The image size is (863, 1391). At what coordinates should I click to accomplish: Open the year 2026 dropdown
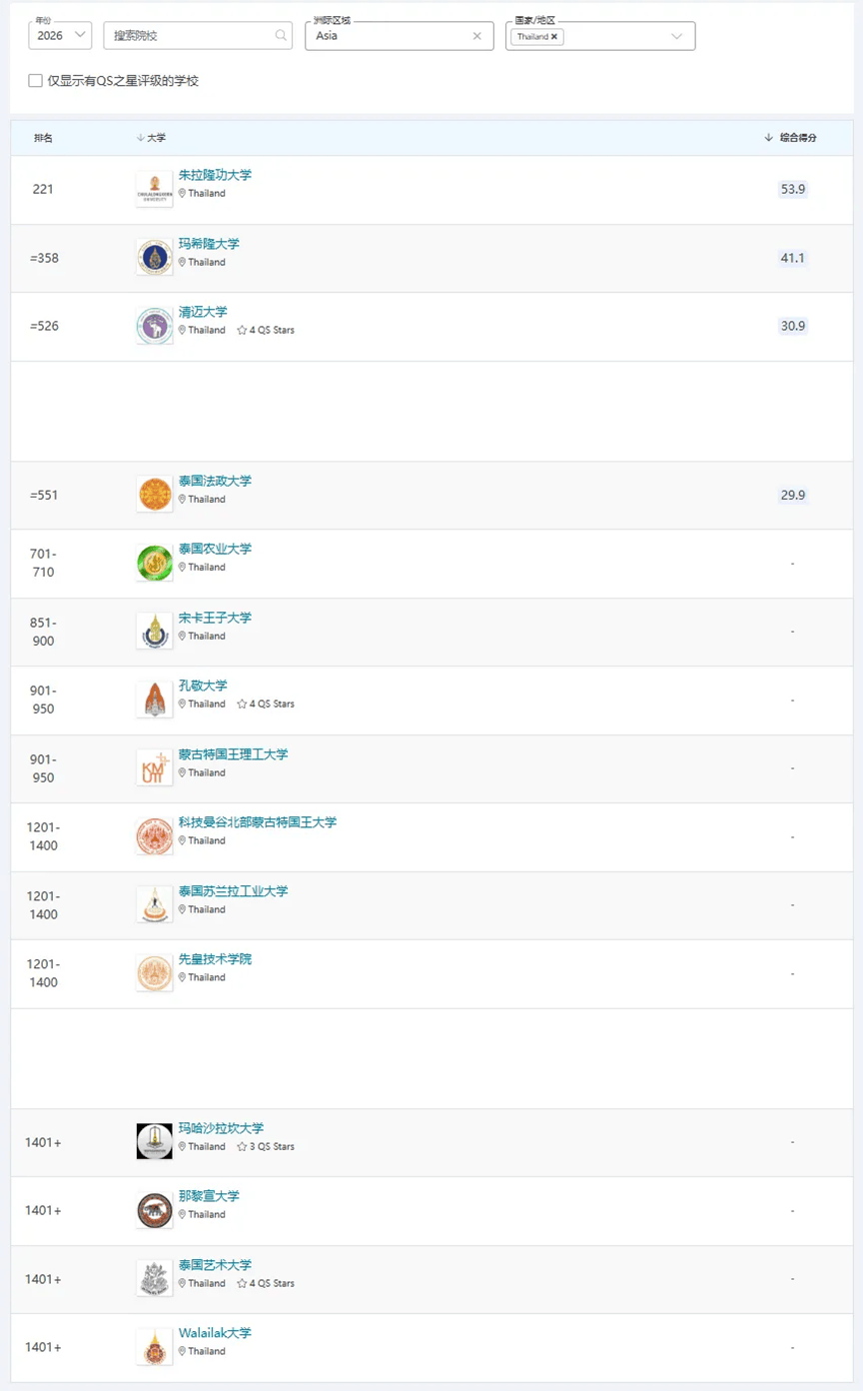60,36
